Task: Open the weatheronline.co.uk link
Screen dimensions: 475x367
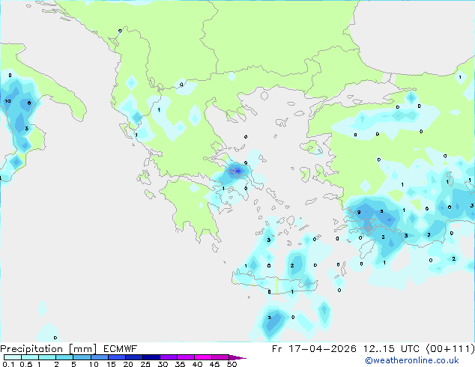Action: tap(412, 360)
